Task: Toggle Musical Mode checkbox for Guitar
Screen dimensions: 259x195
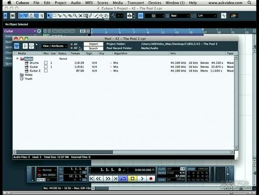Action: point(46,67)
